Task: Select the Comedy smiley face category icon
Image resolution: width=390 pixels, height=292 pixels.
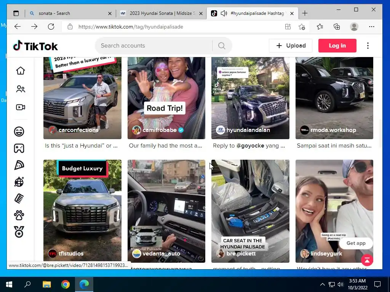Action: pyautogui.click(x=19, y=132)
